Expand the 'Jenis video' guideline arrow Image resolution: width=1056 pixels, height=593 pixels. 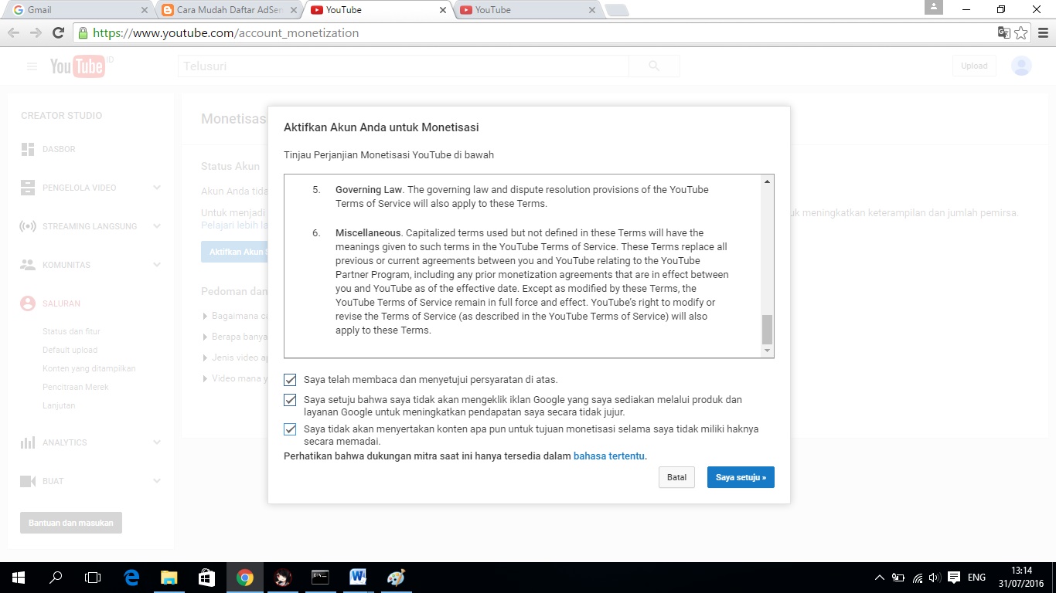pos(205,357)
